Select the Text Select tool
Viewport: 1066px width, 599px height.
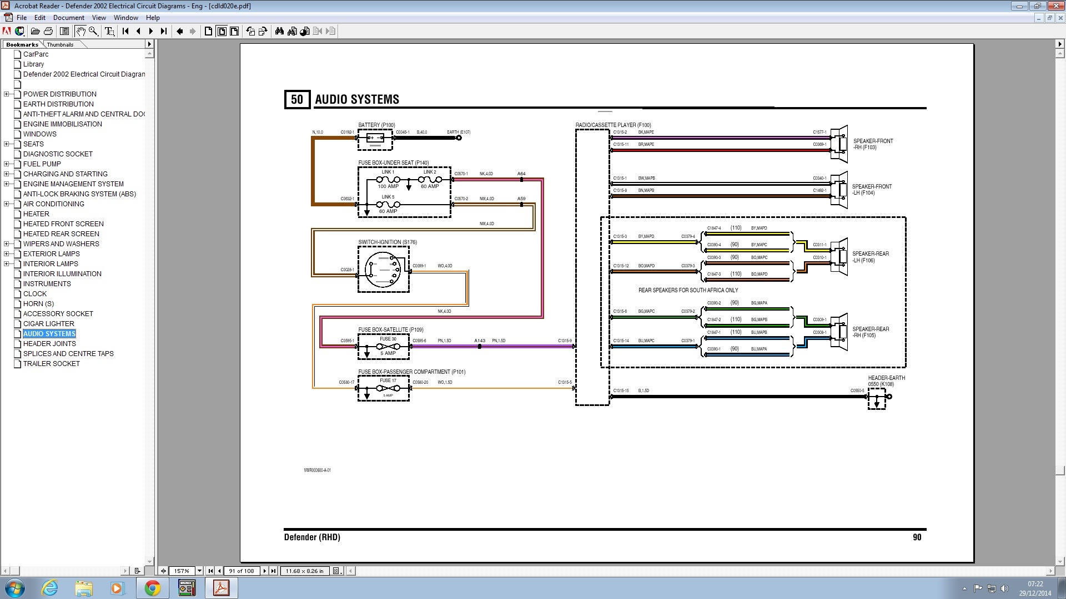coord(109,31)
